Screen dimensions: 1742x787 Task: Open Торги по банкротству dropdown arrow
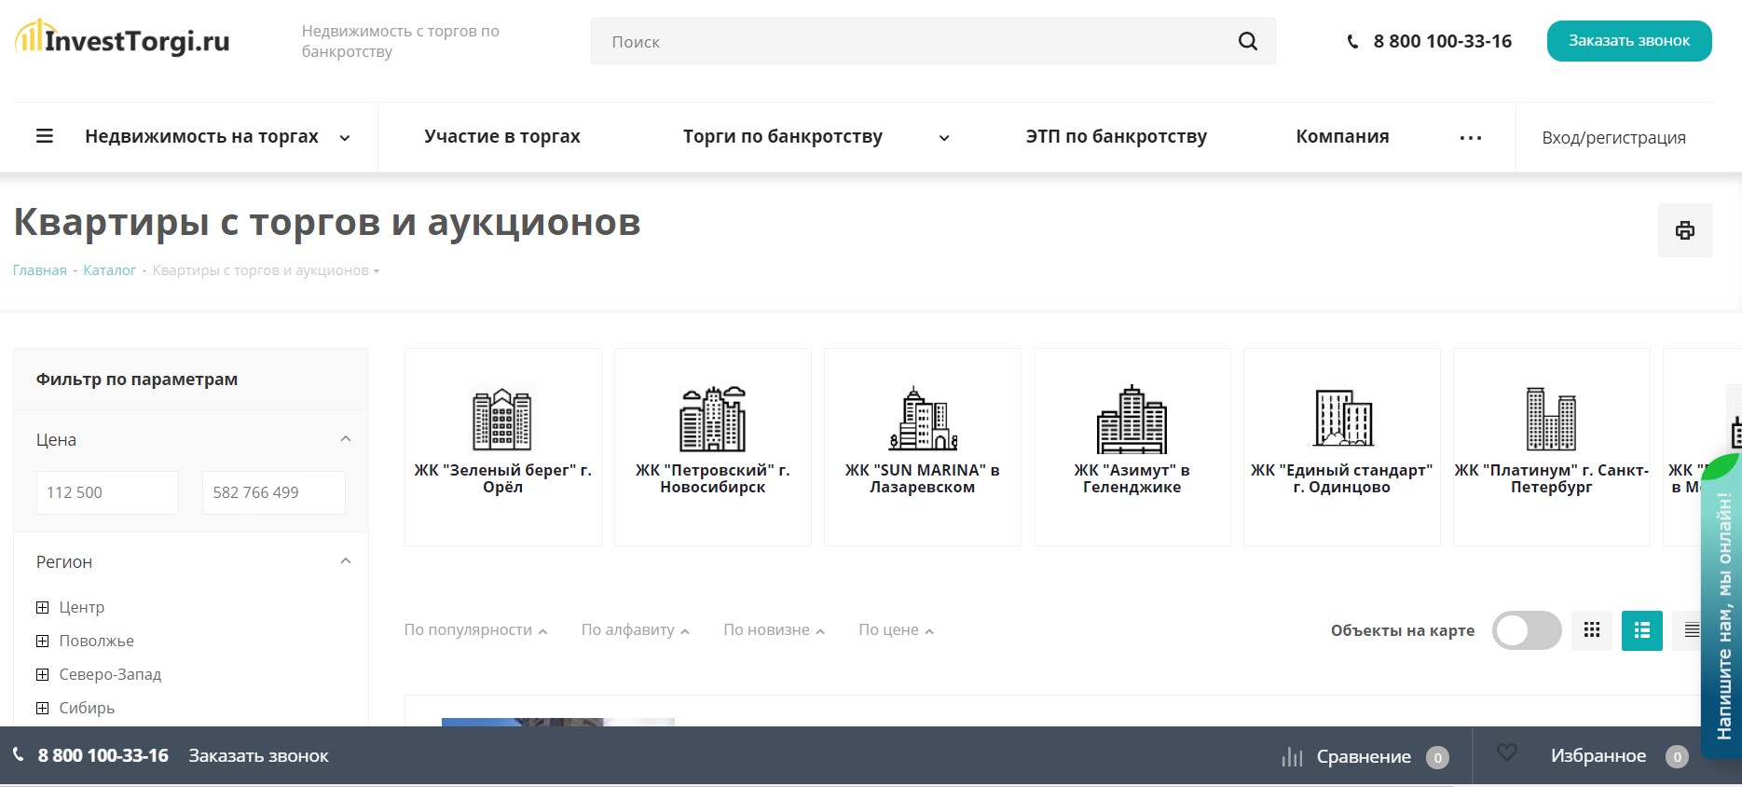click(x=944, y=138)
